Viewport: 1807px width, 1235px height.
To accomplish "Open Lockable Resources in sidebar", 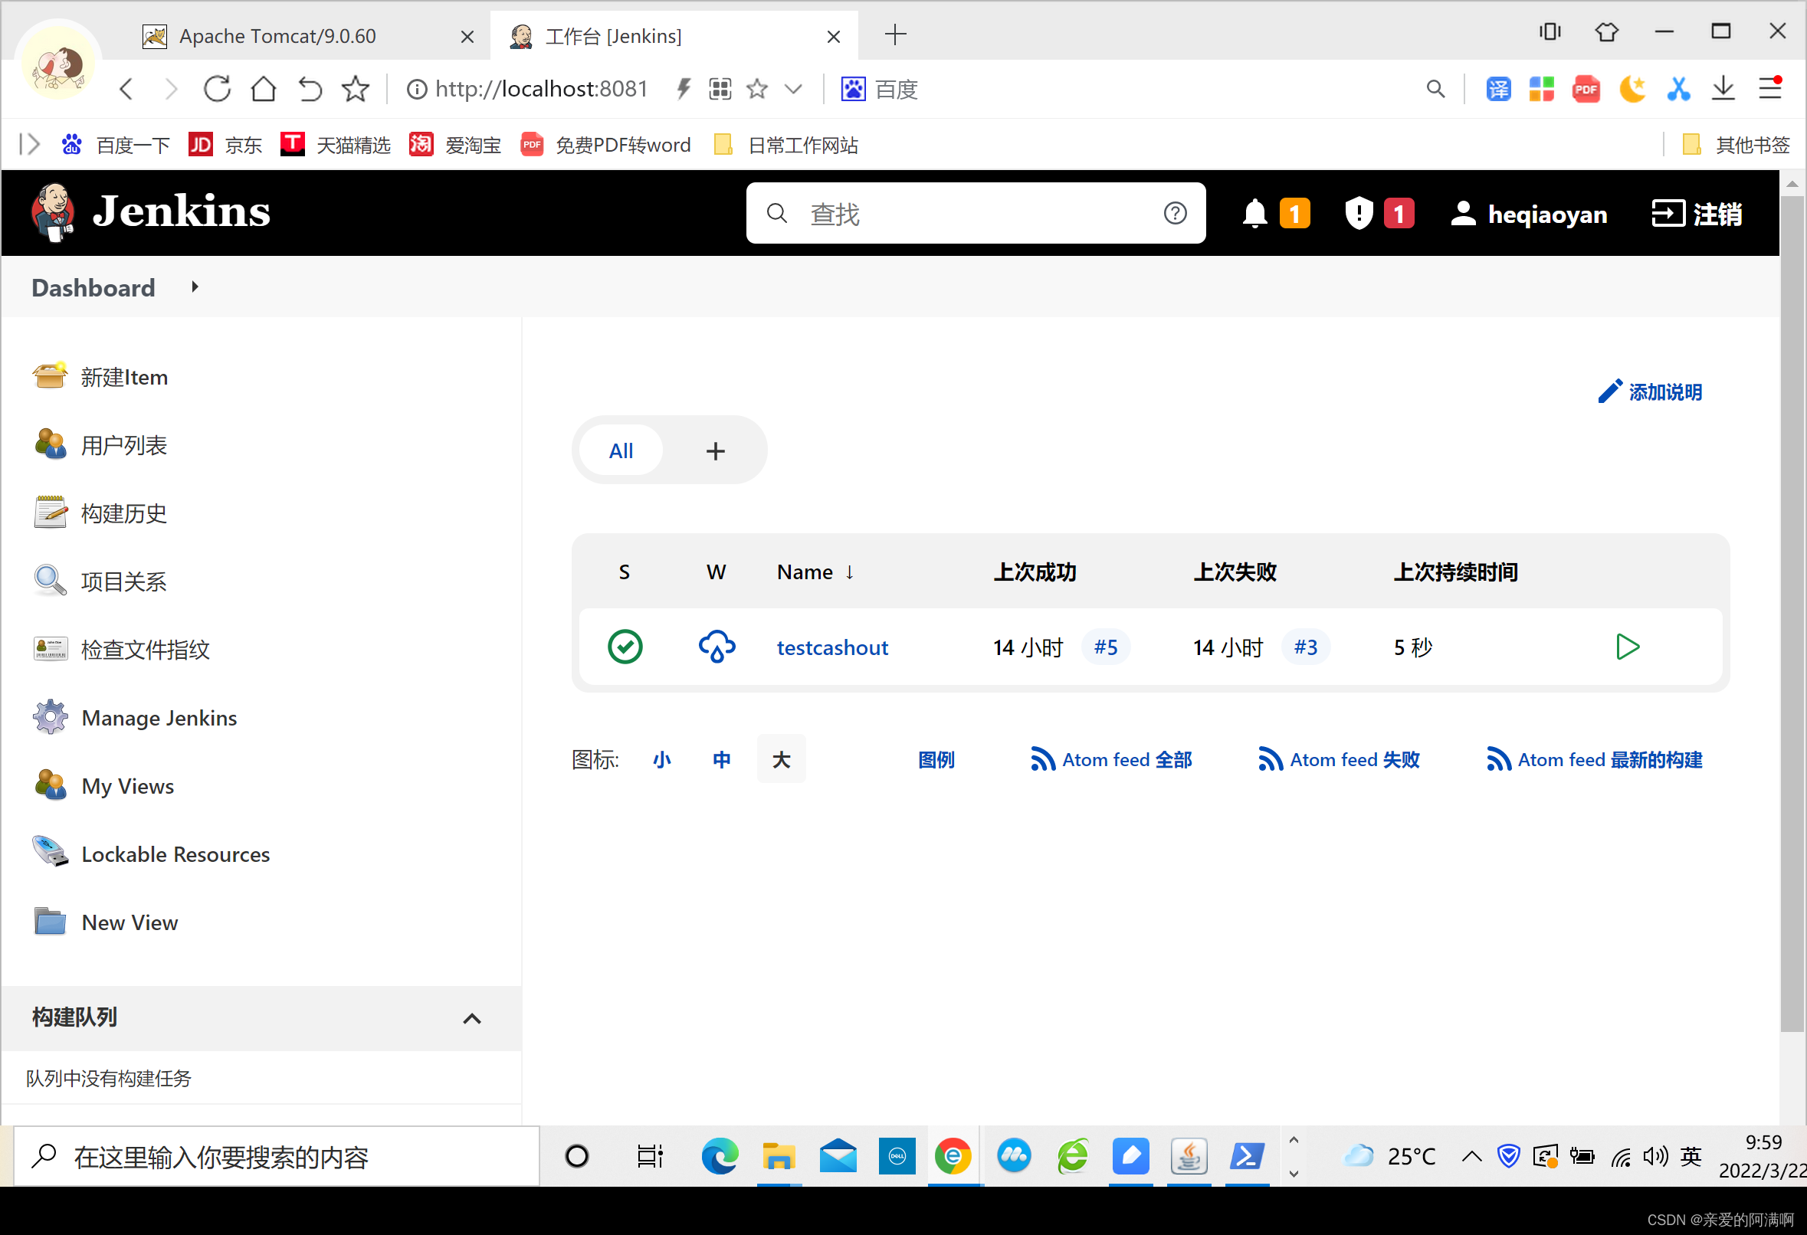I will [x=175, y=853].
